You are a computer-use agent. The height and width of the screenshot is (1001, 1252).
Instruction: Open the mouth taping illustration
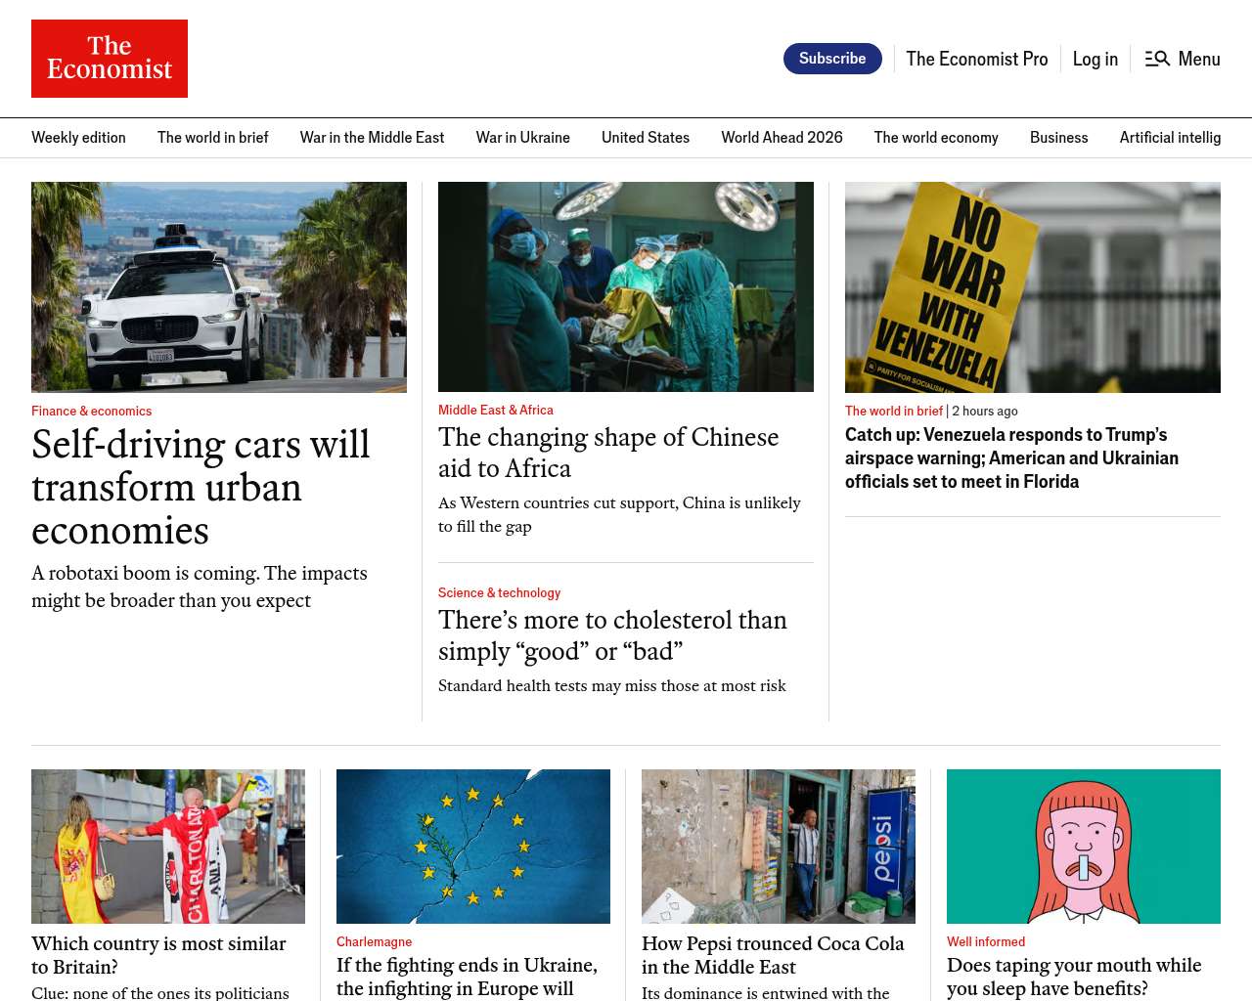click(1084, 847)
